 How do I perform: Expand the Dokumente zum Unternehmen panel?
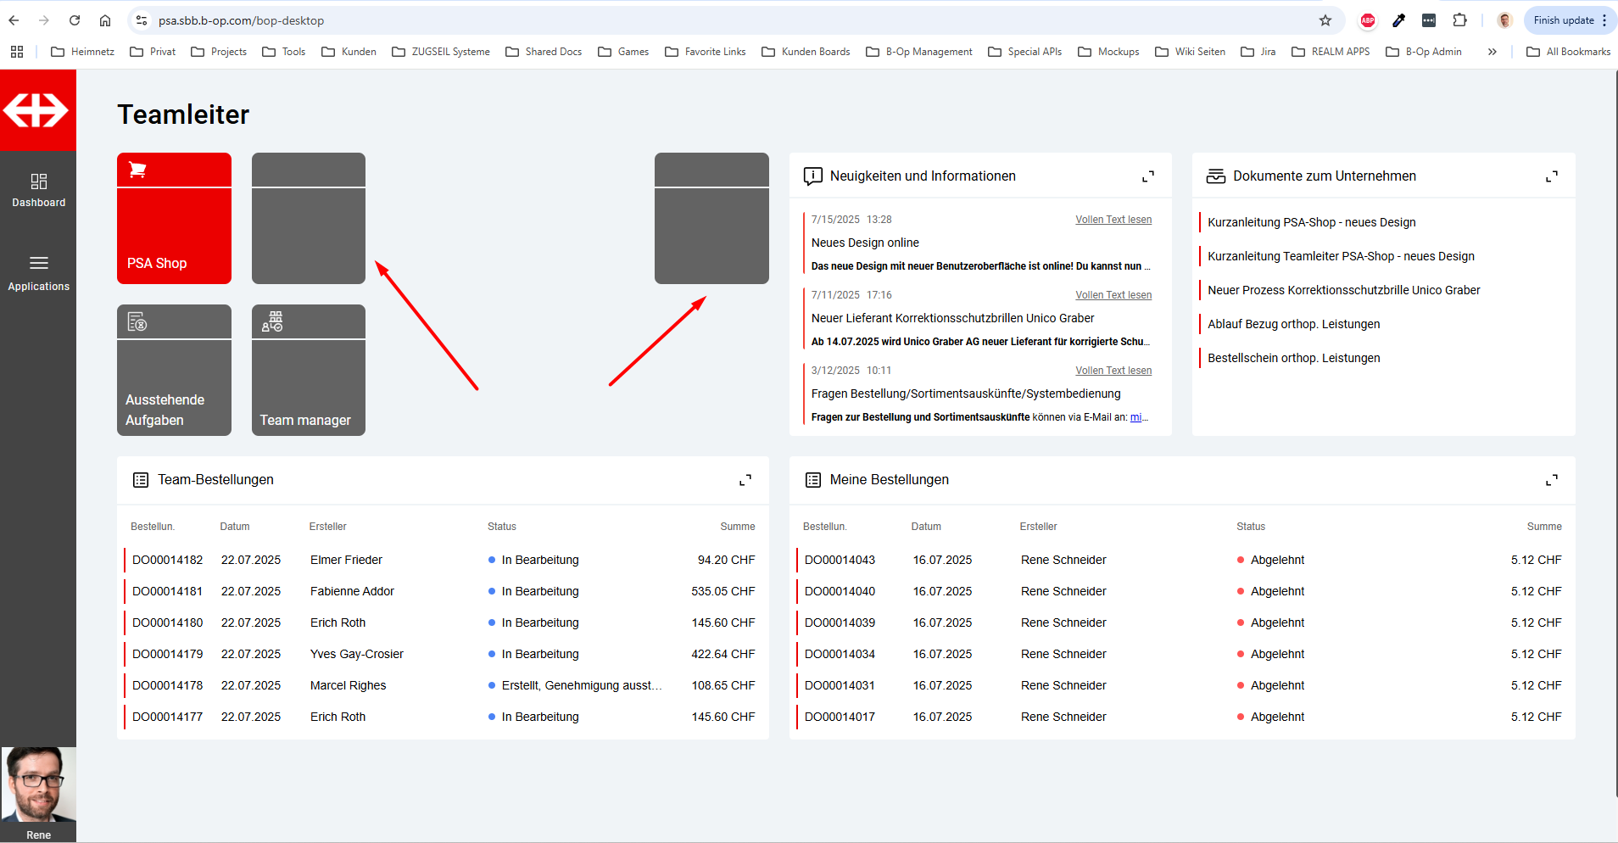pyautogui.click(x=1551, y=176)
